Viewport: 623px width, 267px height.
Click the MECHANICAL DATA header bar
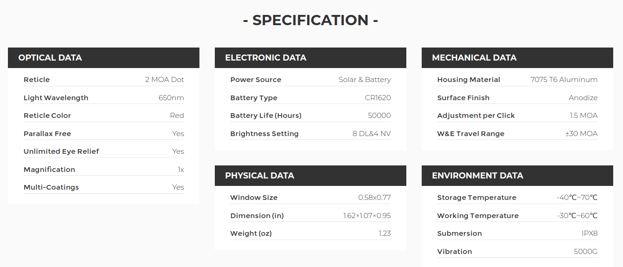point(517,58)
